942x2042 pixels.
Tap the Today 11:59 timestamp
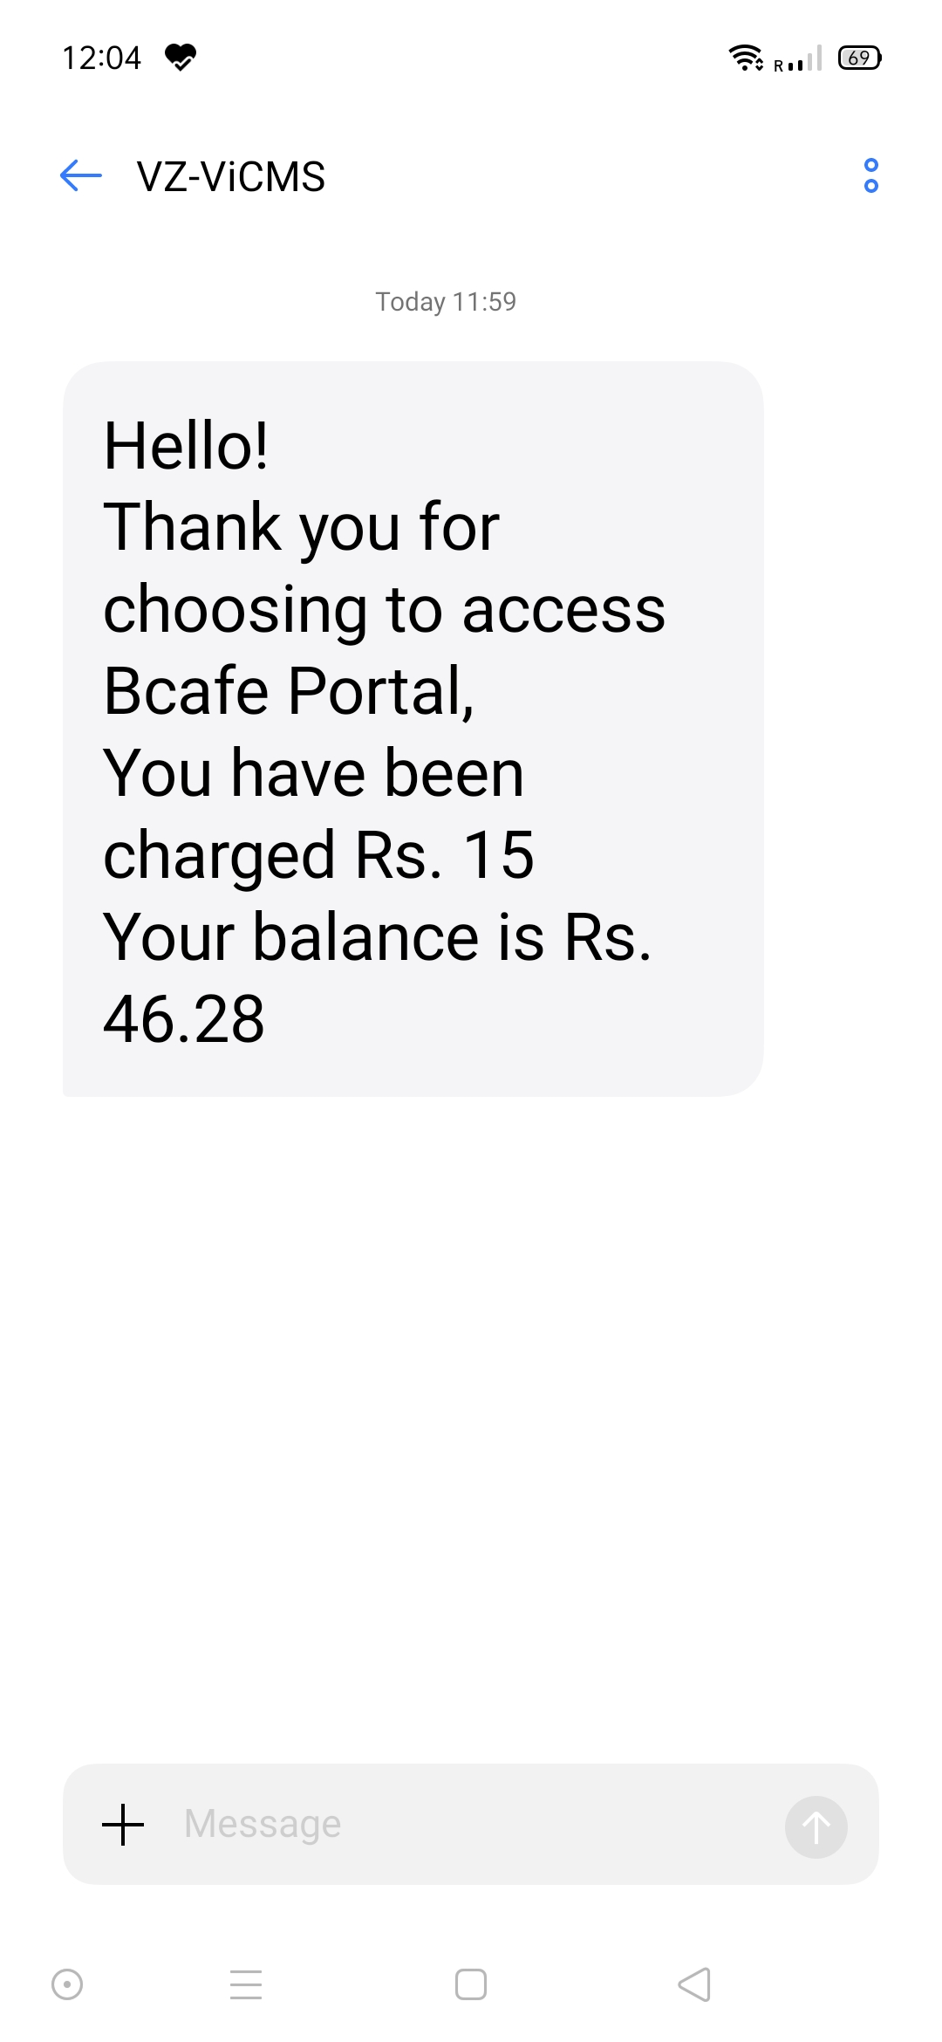pos(446,302)
